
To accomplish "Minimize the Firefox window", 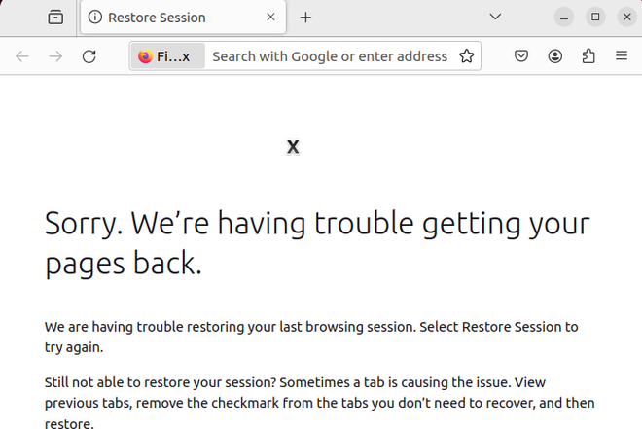I will pyautogui.click(x=564, y=18).
